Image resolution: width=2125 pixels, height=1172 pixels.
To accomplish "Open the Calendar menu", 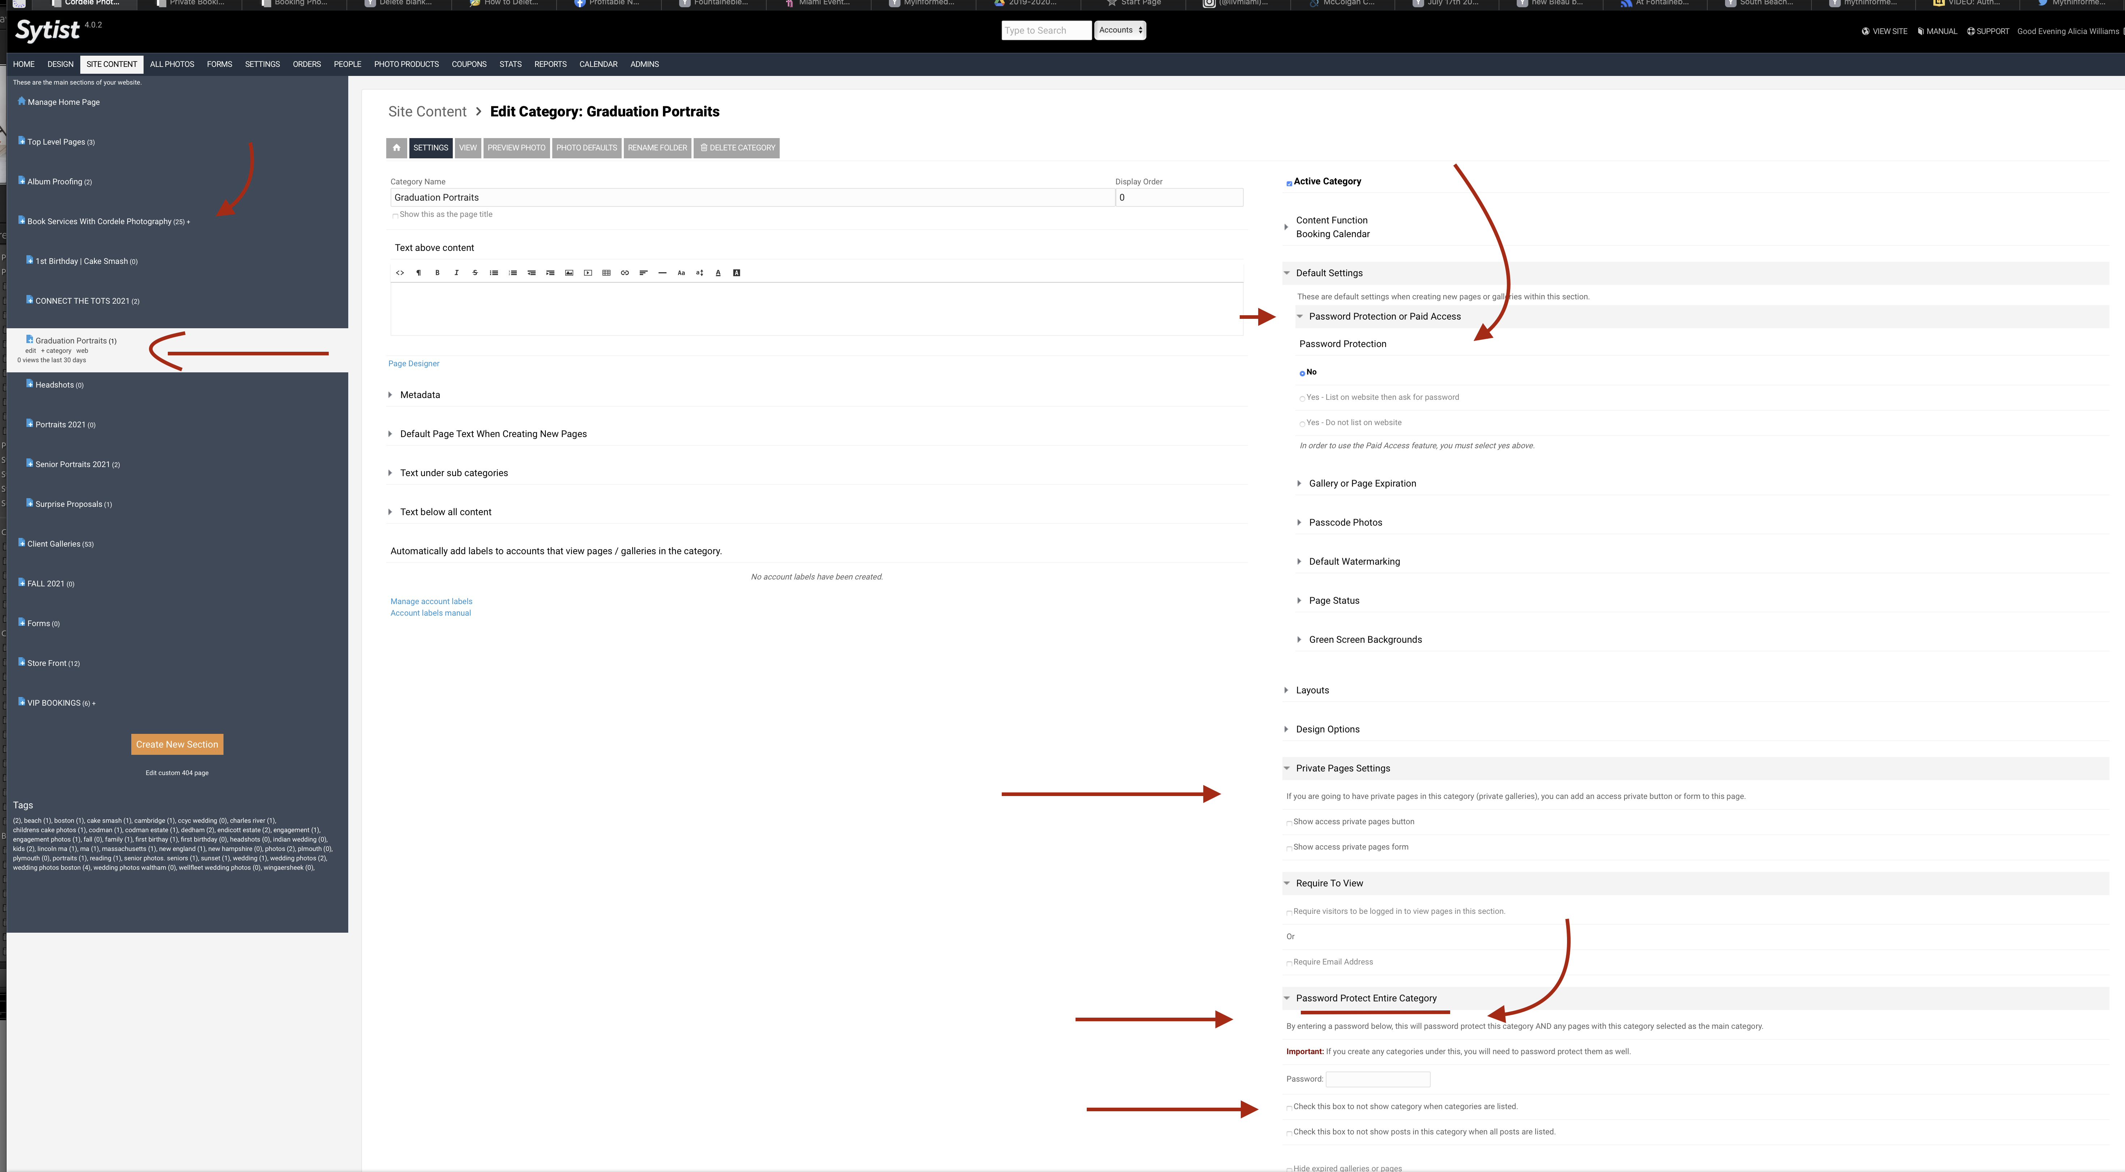I will point(599,64).
